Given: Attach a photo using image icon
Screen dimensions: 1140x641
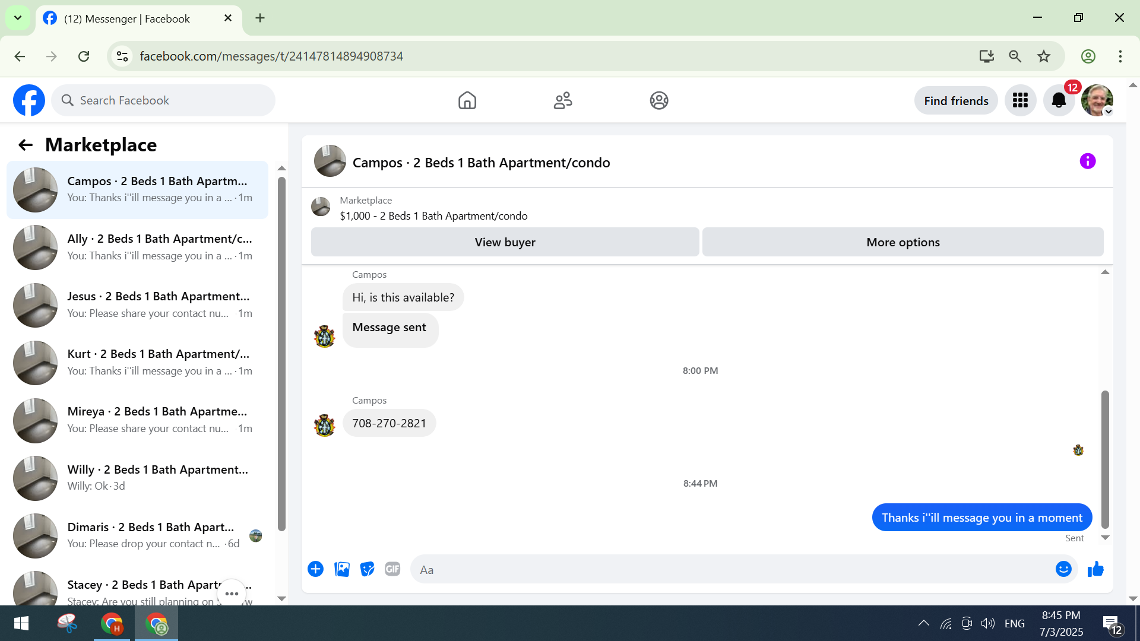Looking at the screenshot, I should [x=342, y=570].
